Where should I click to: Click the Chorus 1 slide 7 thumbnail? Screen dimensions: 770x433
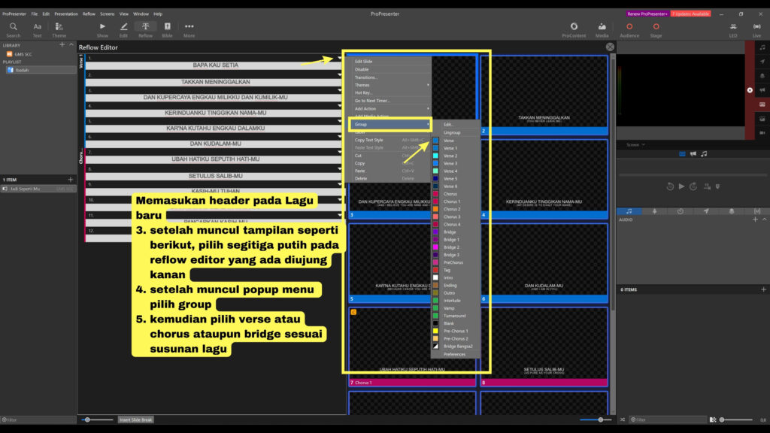(x=412, y=347)
